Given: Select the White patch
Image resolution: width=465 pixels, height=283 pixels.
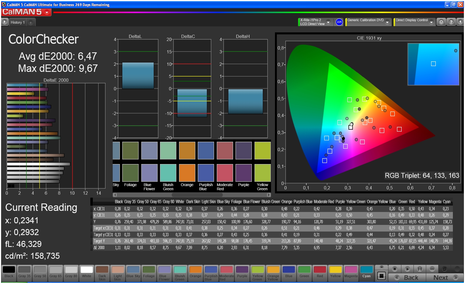Looking at the screenshot, I should pyautogui.click(x=86, y=273).
